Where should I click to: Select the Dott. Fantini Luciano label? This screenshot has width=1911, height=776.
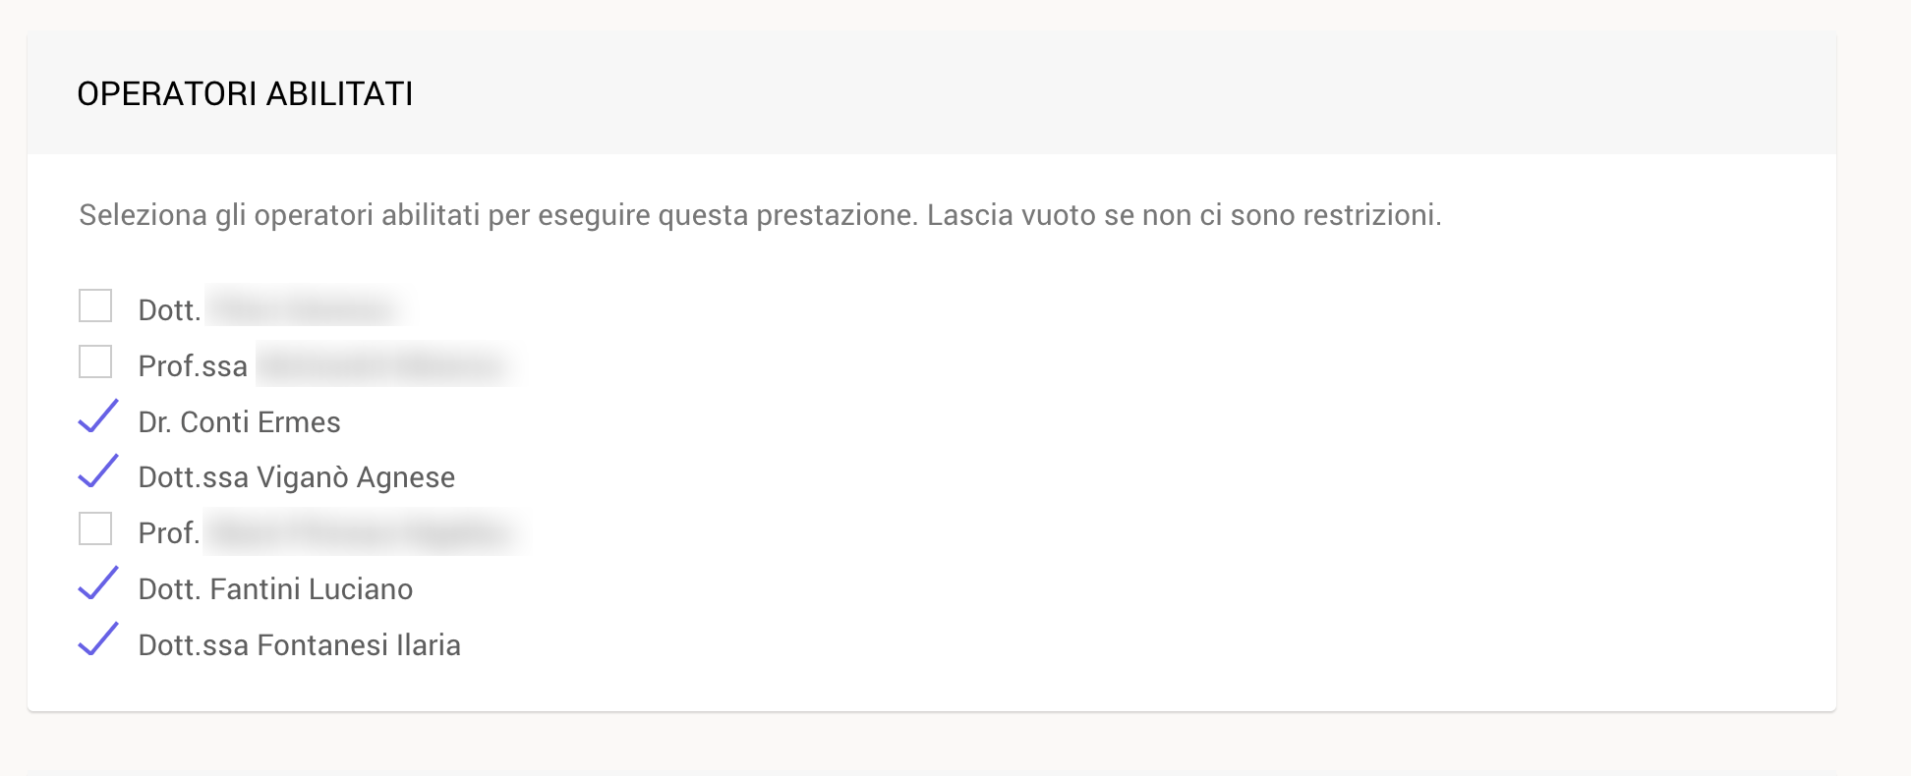(275, 589)
